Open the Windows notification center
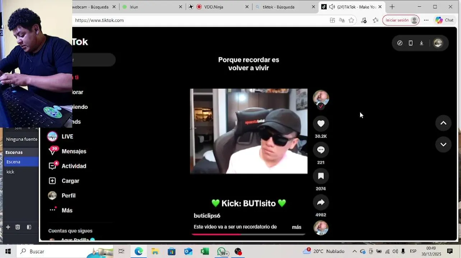Image resolution: width=461 pixels, height=258 pixels. pos(450,252)
